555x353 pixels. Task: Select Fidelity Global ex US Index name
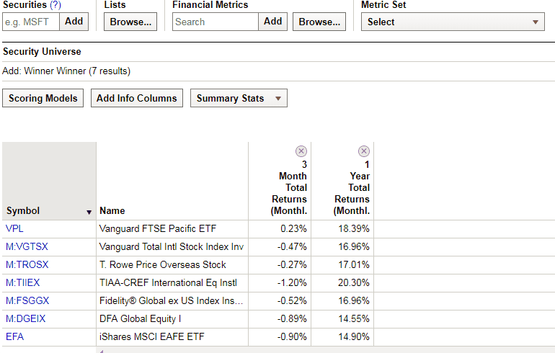[x=171, y=300]
